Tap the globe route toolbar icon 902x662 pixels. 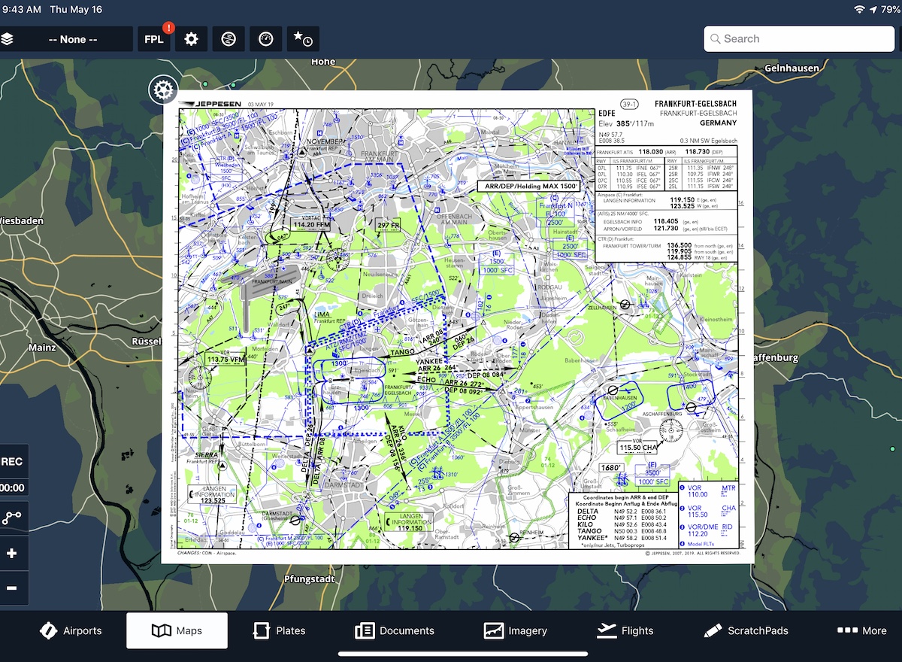click(229, 39)
